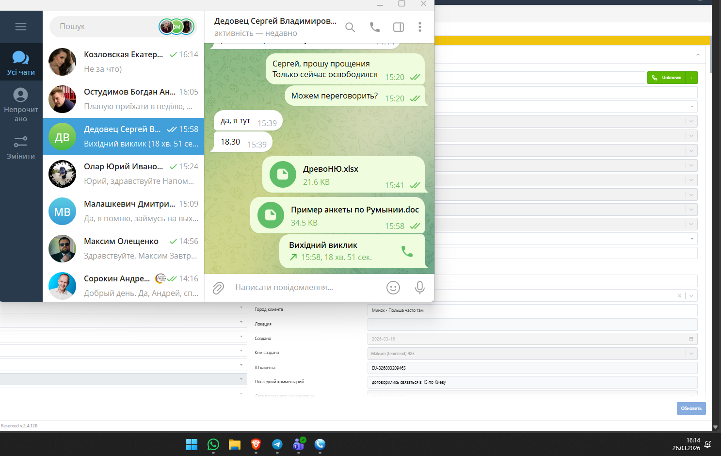Download the ДревоНЮ.xlsx file icon
Image resolution: width=721 pixels, height=456 pixels.
click(x=283, y=175)
